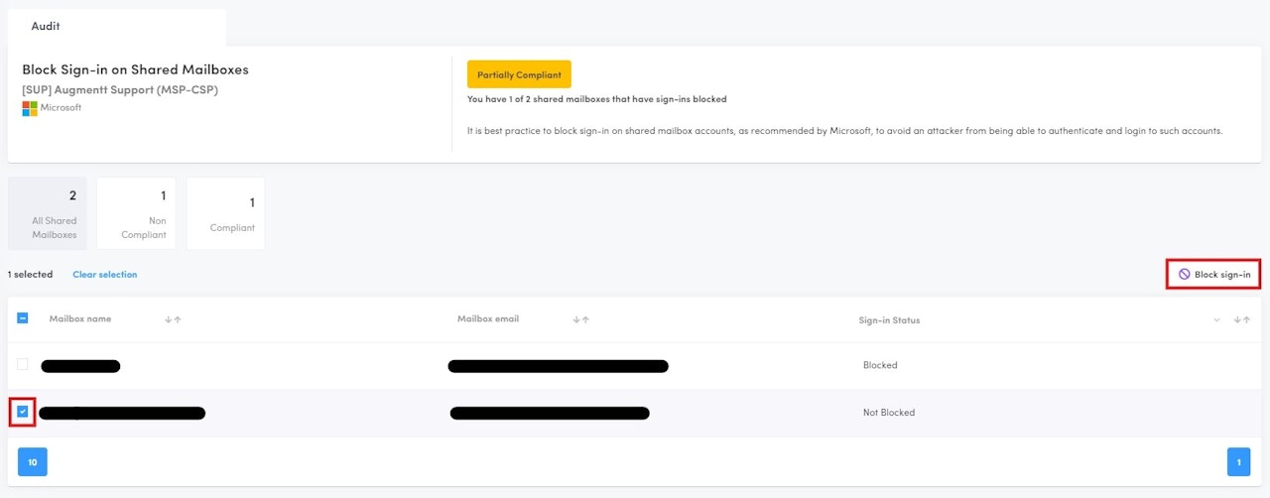This screenshot has height=498, width=1270.
Task: Click the redacted email in Blocked row
Action: [x=558, y=366]
